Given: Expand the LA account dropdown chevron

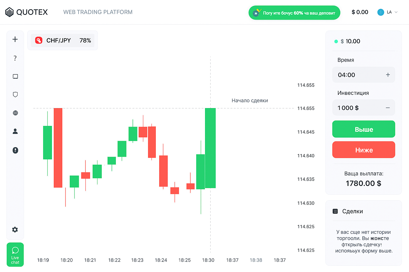Looking at the screenshot, I should pyautogui.click(x=396, y=12).
